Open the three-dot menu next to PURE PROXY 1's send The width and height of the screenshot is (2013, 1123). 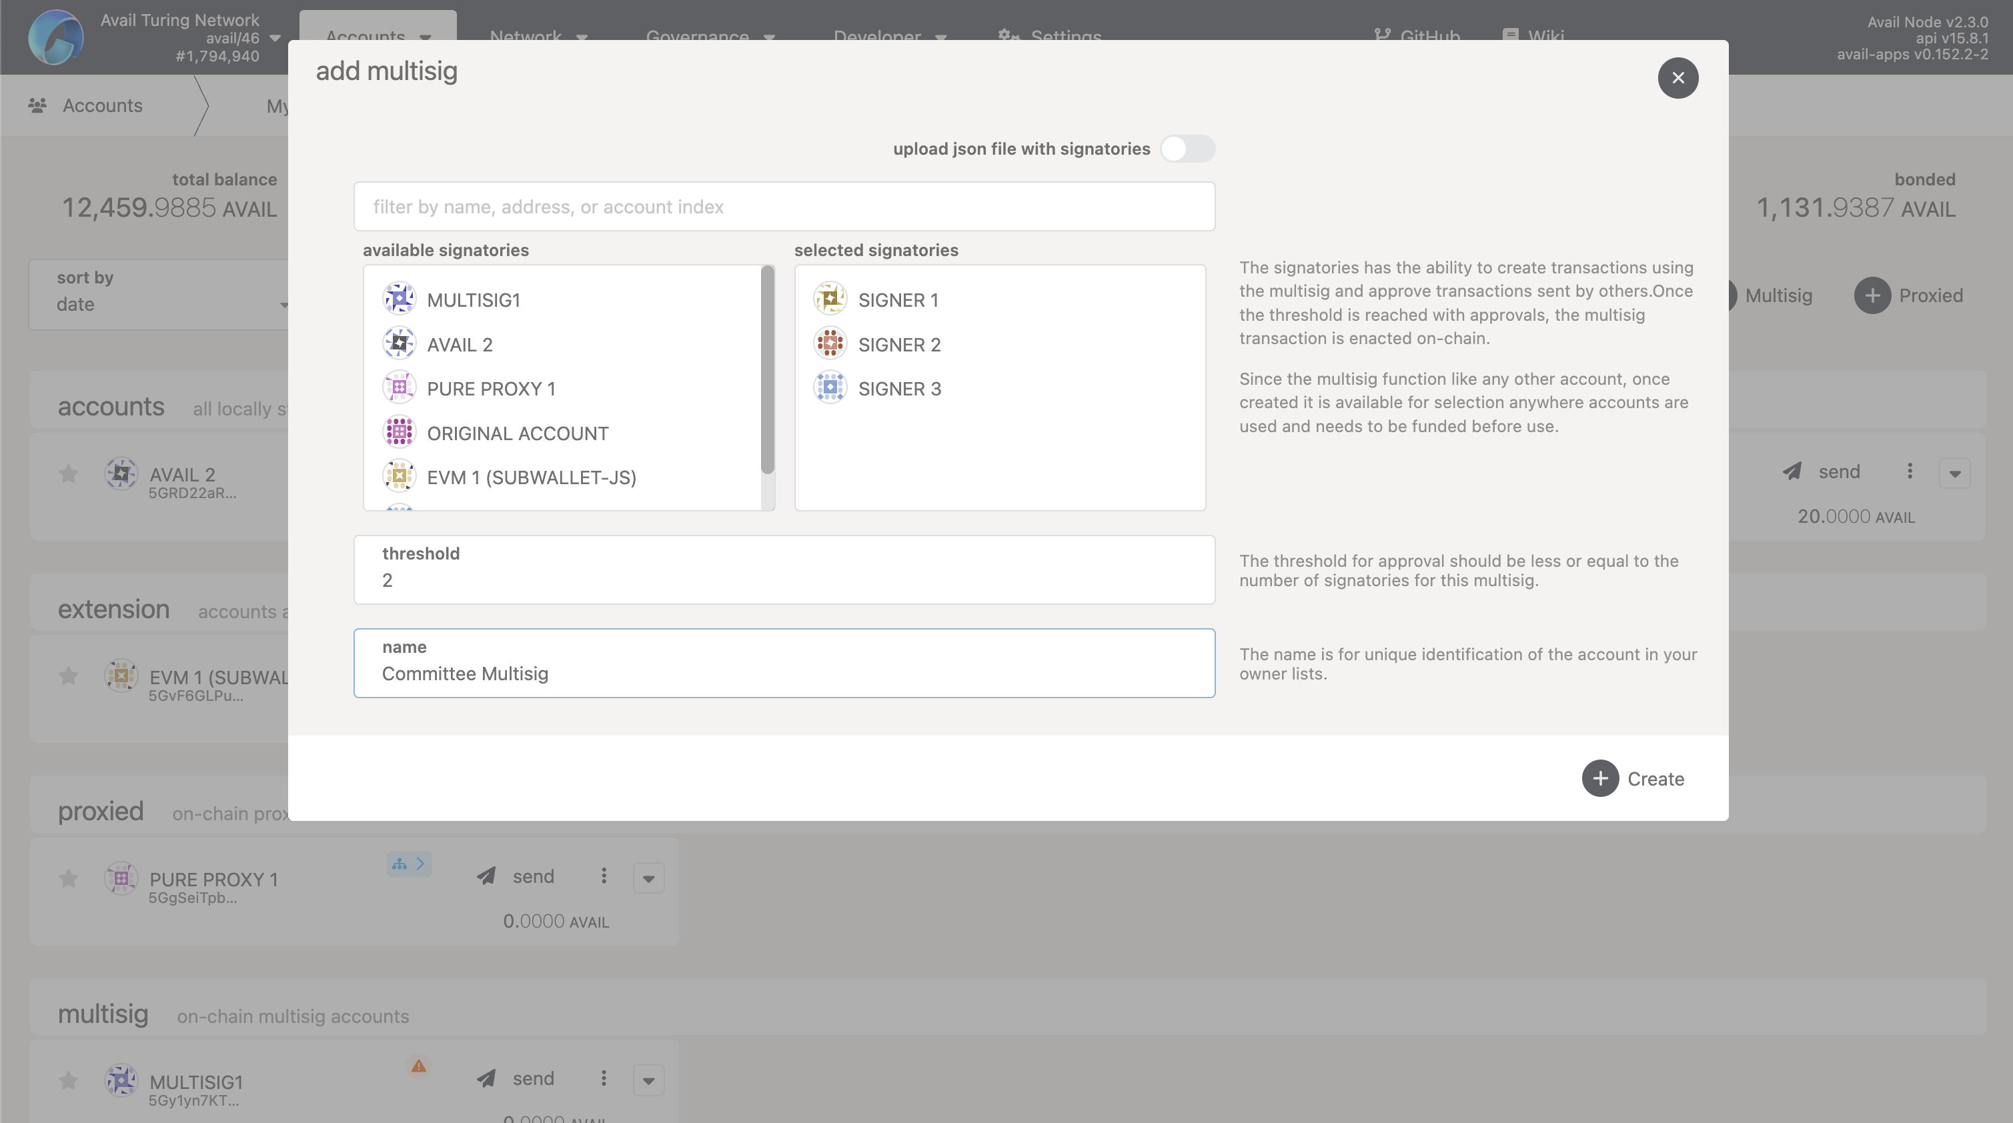coord(603,876)
